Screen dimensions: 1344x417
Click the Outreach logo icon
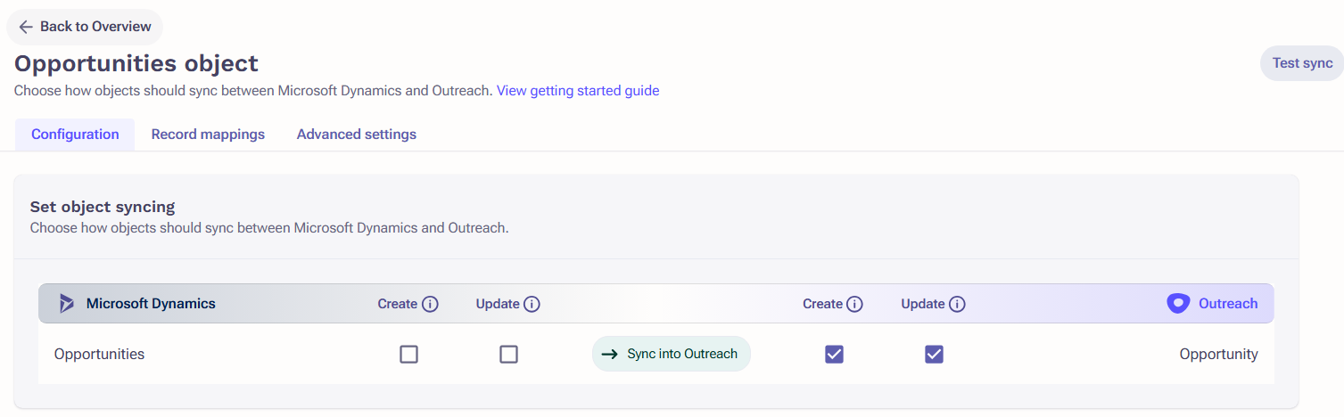pyautogui.click(x=1178, y=304)
